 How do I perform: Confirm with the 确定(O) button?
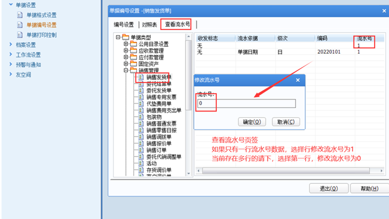[252, 122]
